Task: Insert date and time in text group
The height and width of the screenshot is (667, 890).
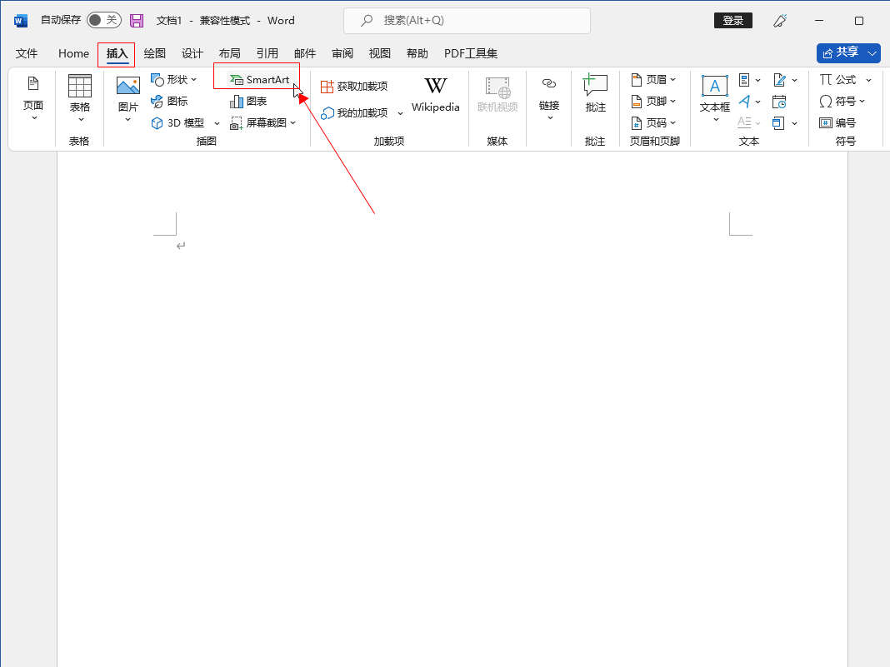Action: point(779,102)
